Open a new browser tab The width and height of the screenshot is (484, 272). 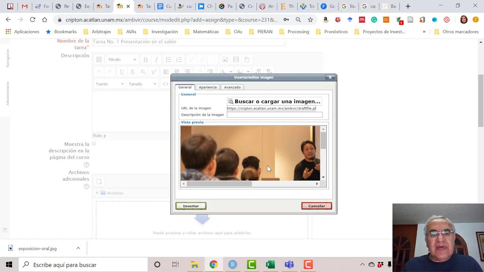tap(408, 6)
